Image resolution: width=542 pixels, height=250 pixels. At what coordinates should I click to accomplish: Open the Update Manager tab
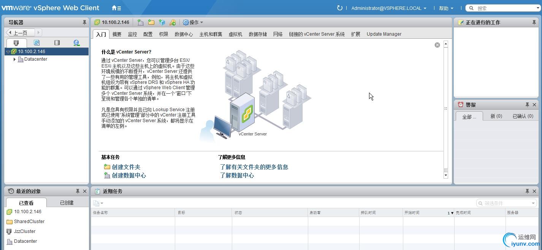coord(384,34)
